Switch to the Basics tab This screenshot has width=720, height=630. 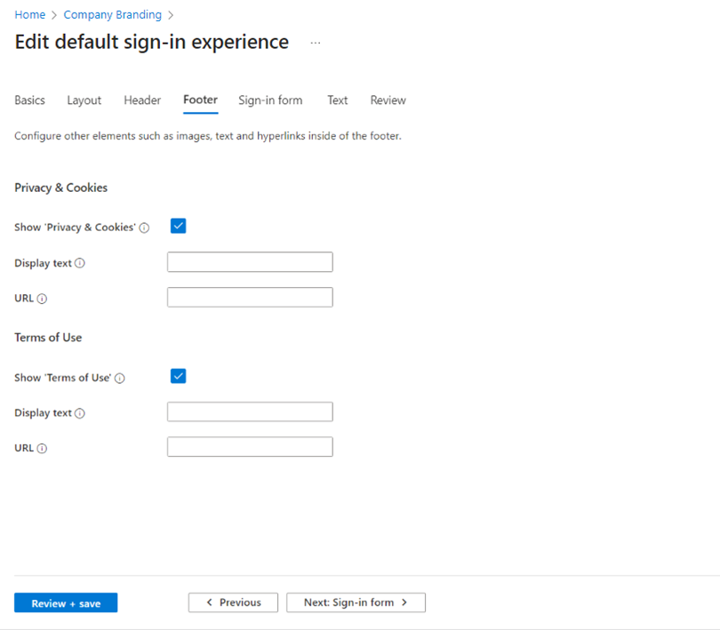[x=29, y=100]
